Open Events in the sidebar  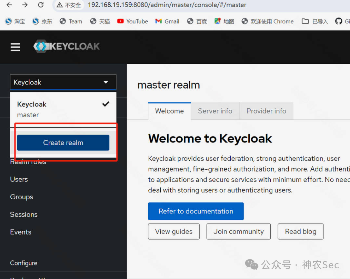(x=21, y=232)
